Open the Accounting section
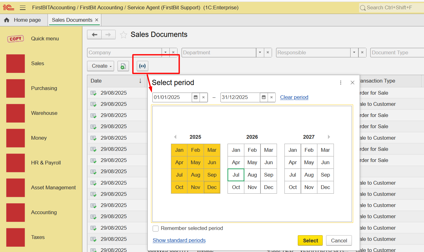The image size is (424, 252). pyautogui.click(x=44, y=213)
